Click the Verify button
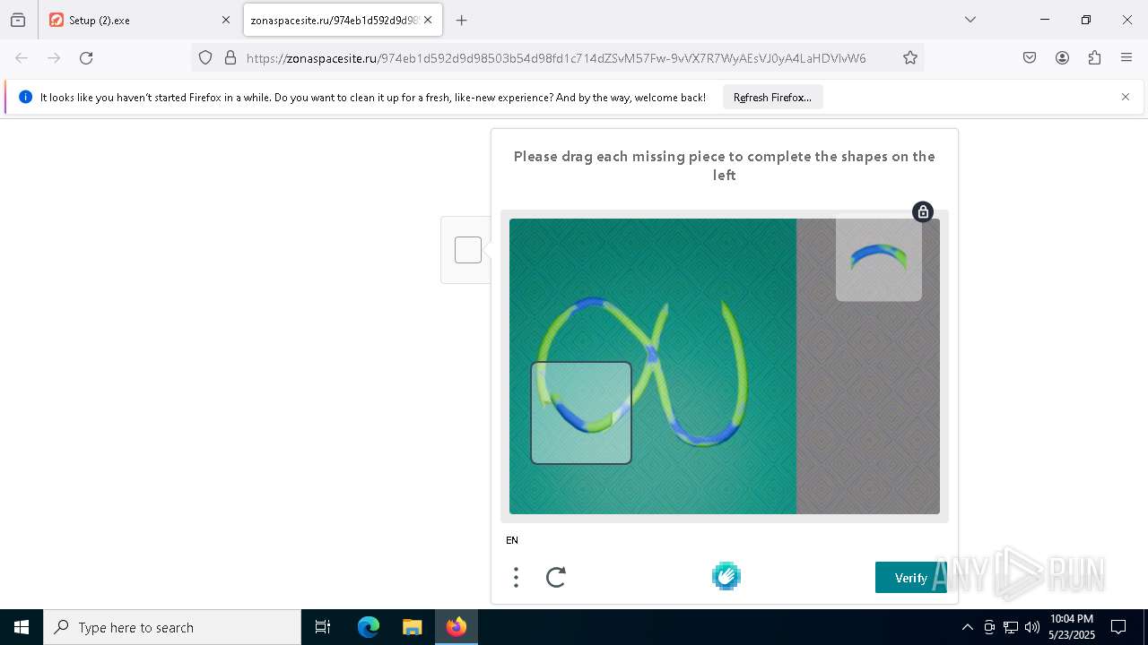The width and height of the screenshot is (1148, 645). pyautogui.click(x=911, y=578)
